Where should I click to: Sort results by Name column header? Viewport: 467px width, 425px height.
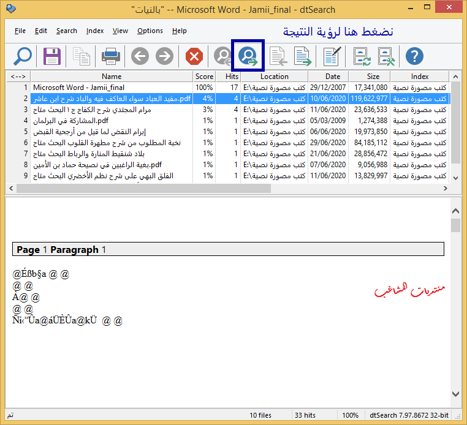coord(112,77)
